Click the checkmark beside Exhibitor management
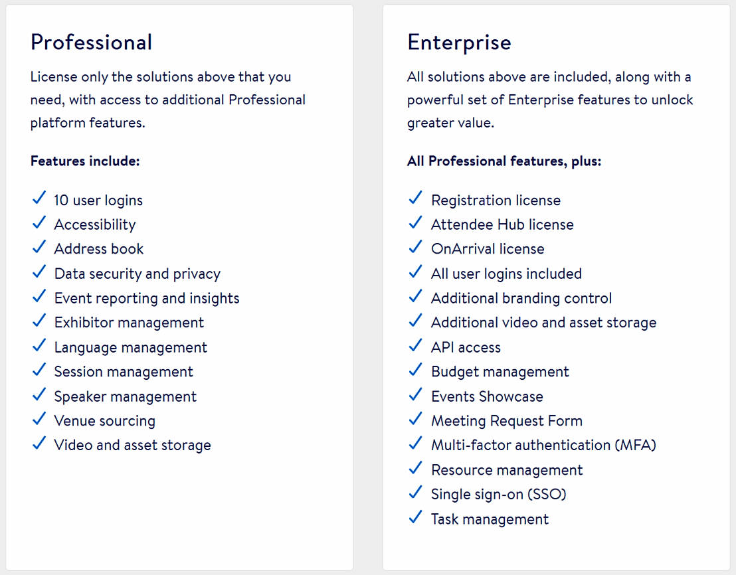 click(x=39, y=321)
